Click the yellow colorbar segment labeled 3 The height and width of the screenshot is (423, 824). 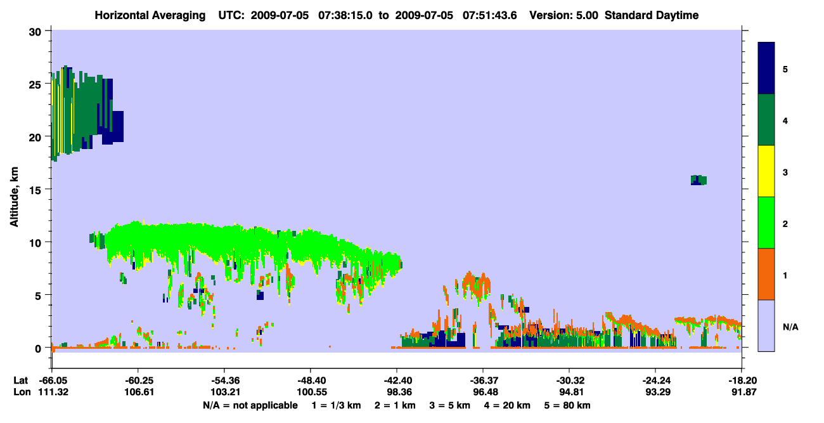pos(766,171)
